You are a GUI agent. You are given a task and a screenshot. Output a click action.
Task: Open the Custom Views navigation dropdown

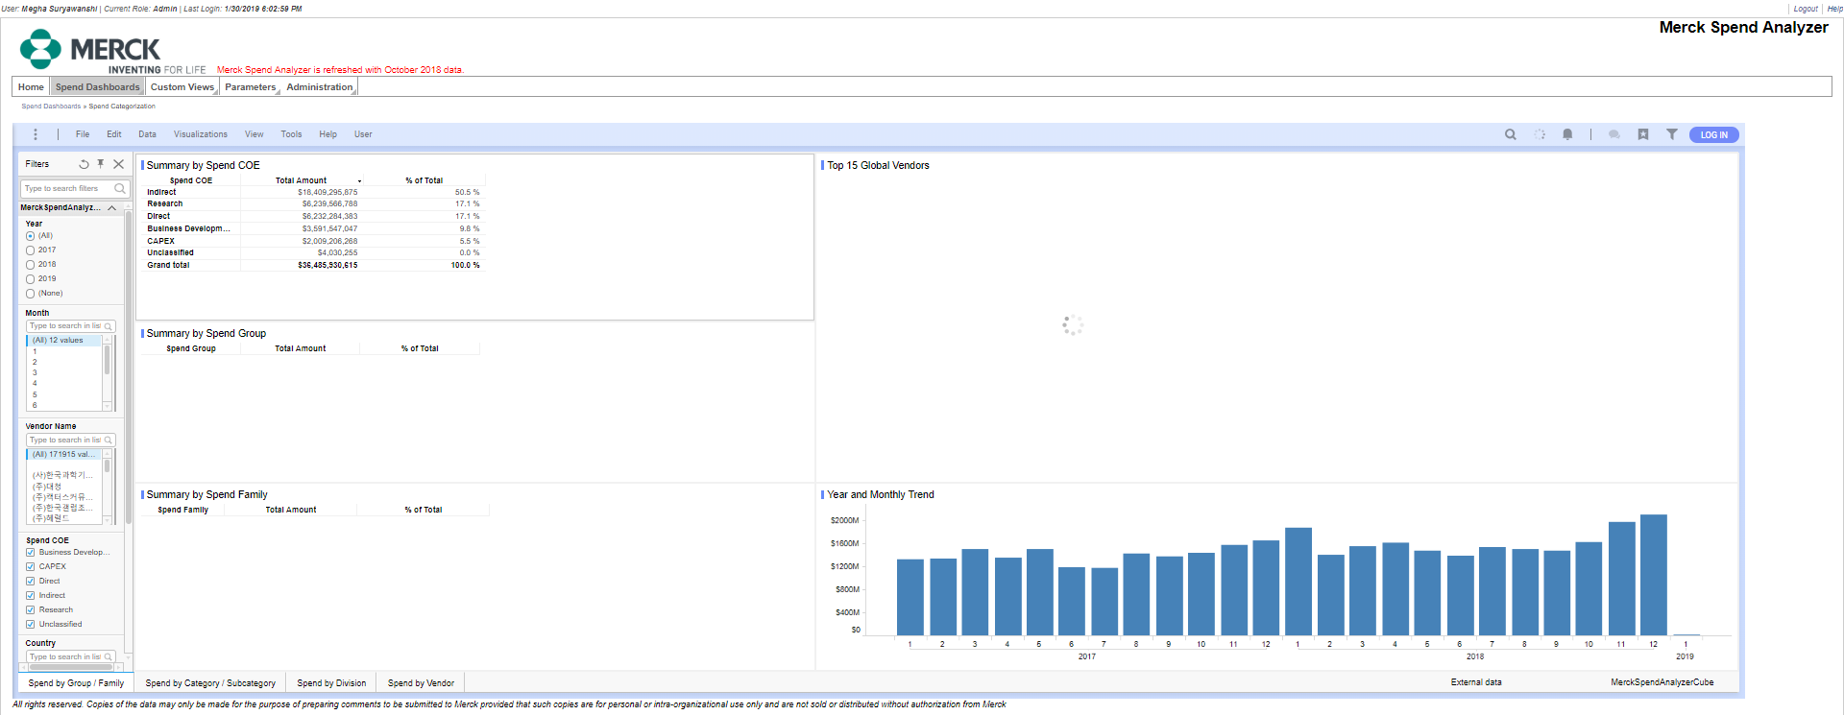point(182,87)
